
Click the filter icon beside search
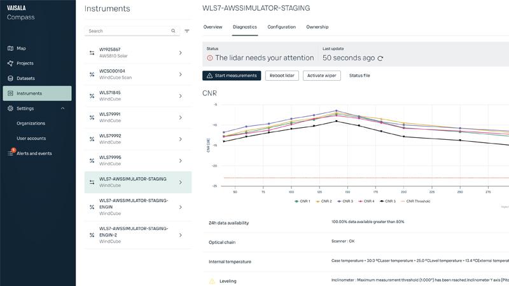click(x=187, y=31)
